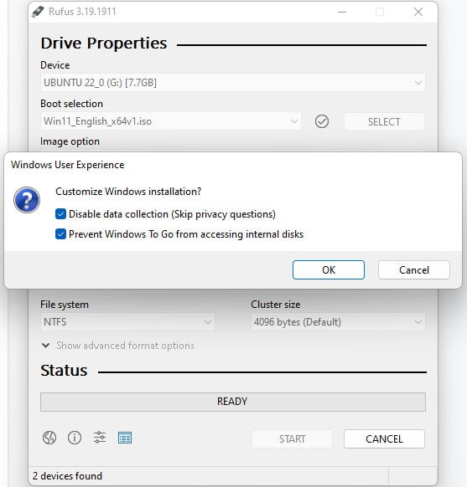Image resolution: width=467 pixels, height=487 pixels.
Task: Click 'Customize Windows installation?' text
Action: [x=128, y=192]
